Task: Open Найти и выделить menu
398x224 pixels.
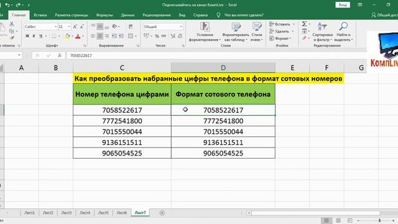Action: point(343,32)
